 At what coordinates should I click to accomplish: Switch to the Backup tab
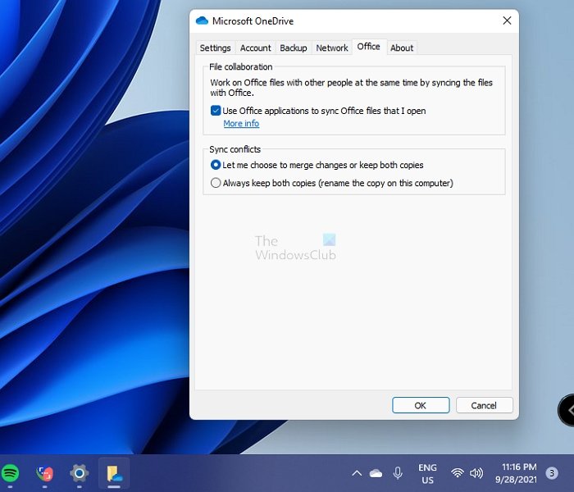293,48
